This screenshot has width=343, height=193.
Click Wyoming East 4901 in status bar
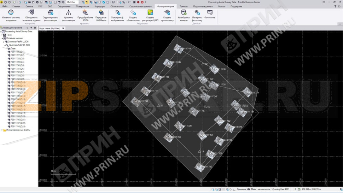pyautogui.click(x=280, y=189)
